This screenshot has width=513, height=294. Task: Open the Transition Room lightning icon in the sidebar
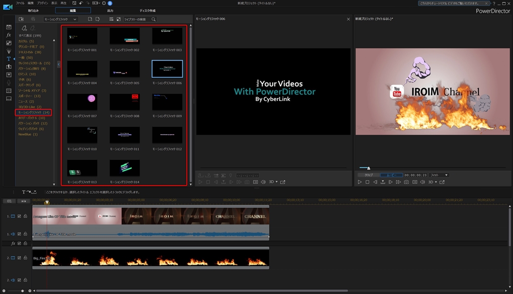pos(9,66)
